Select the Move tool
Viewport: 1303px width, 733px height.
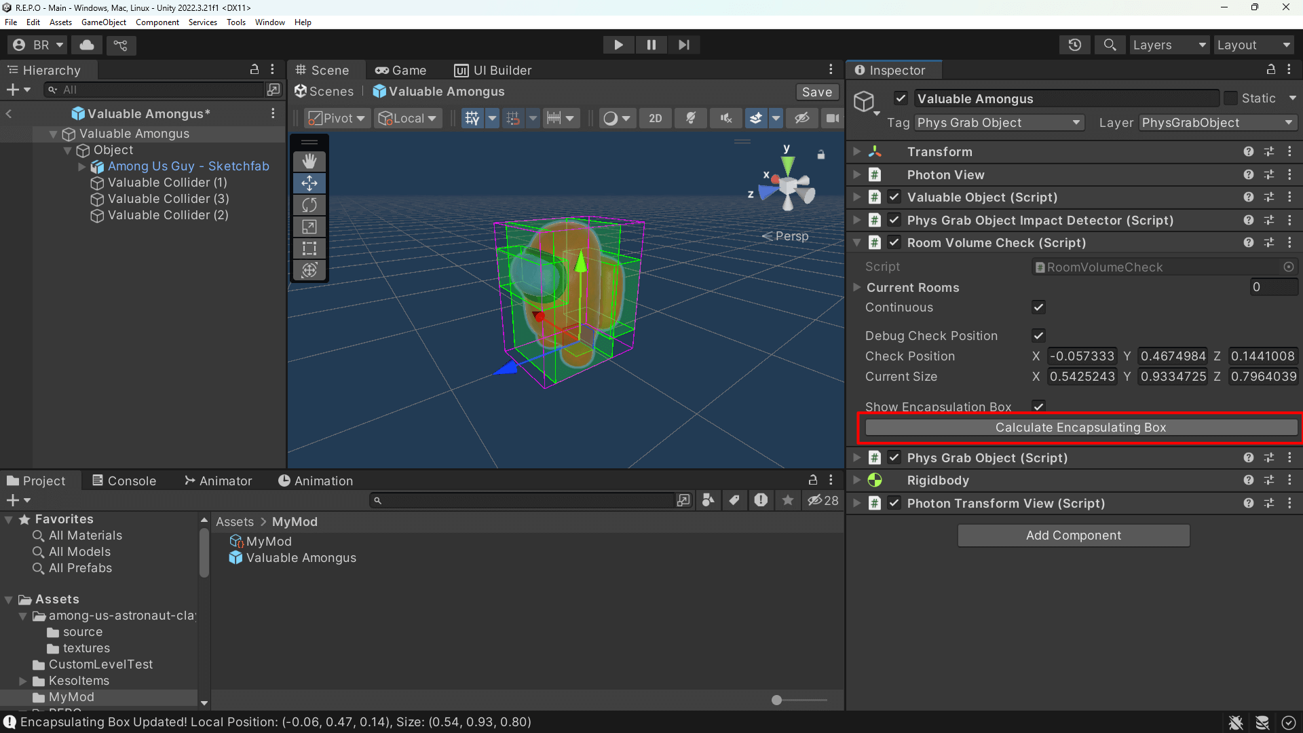pyautogui.click(x=309, y=183)
